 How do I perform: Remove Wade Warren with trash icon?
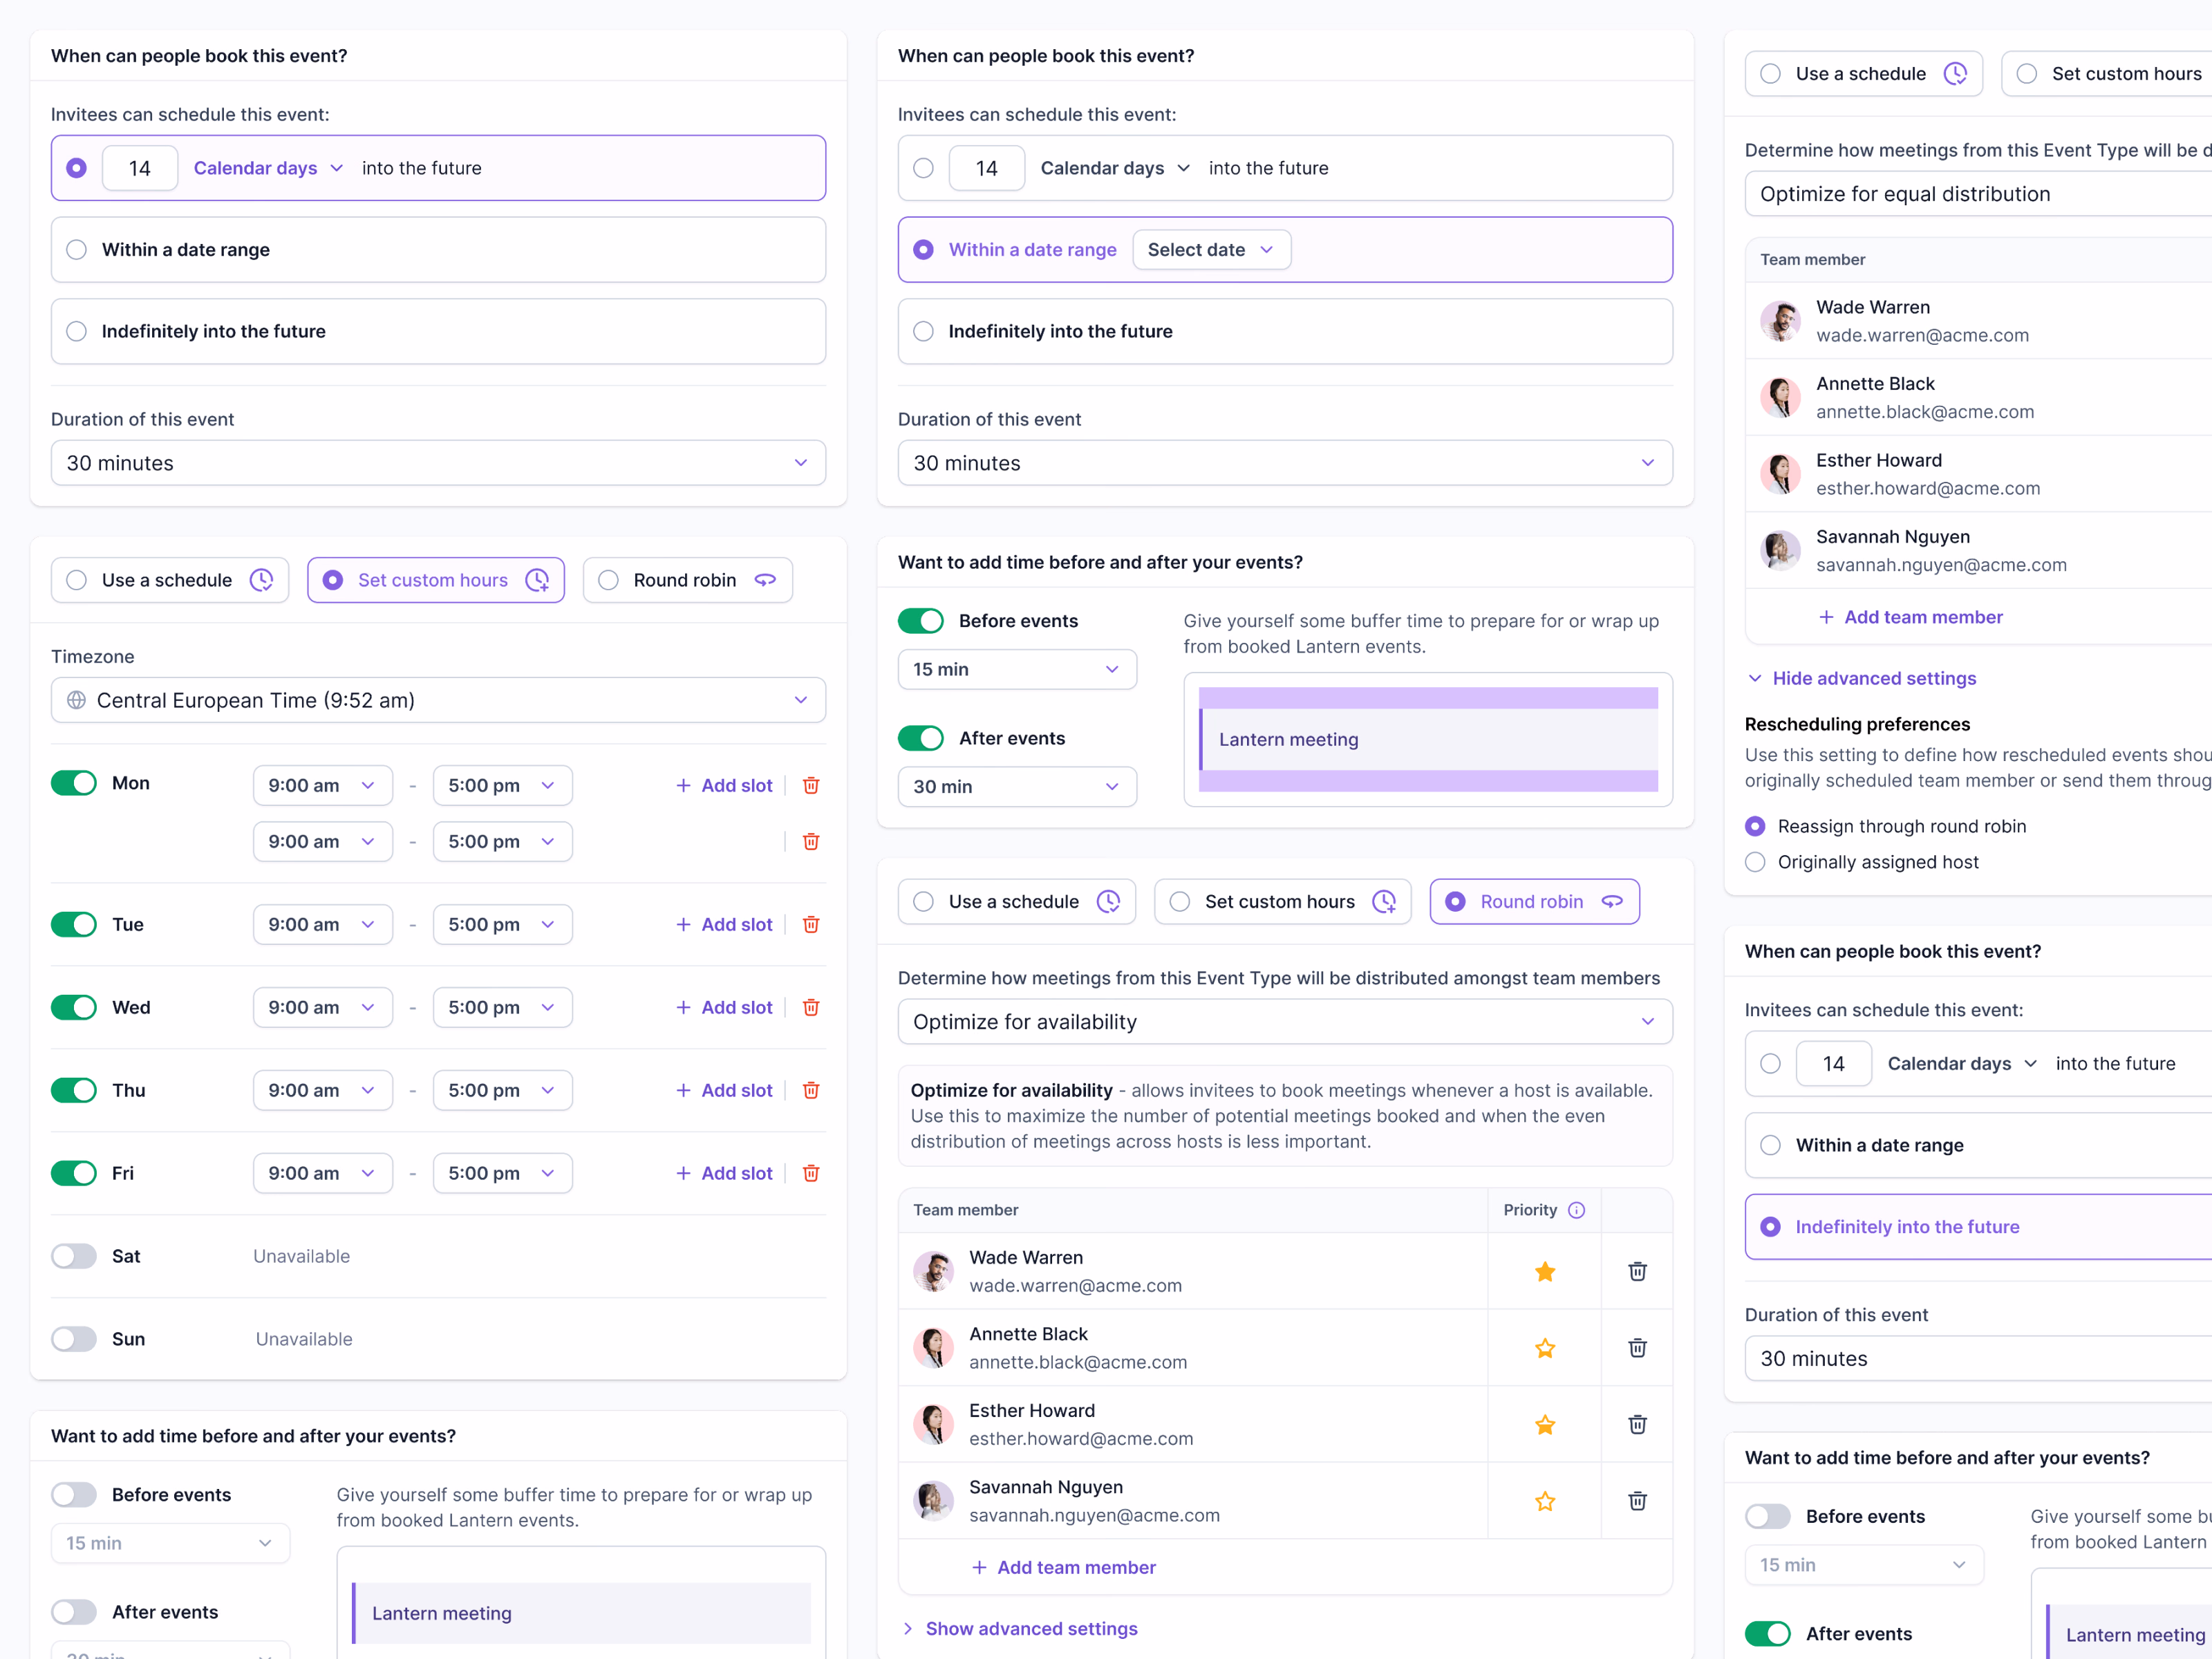(x=1637, y=1271)
